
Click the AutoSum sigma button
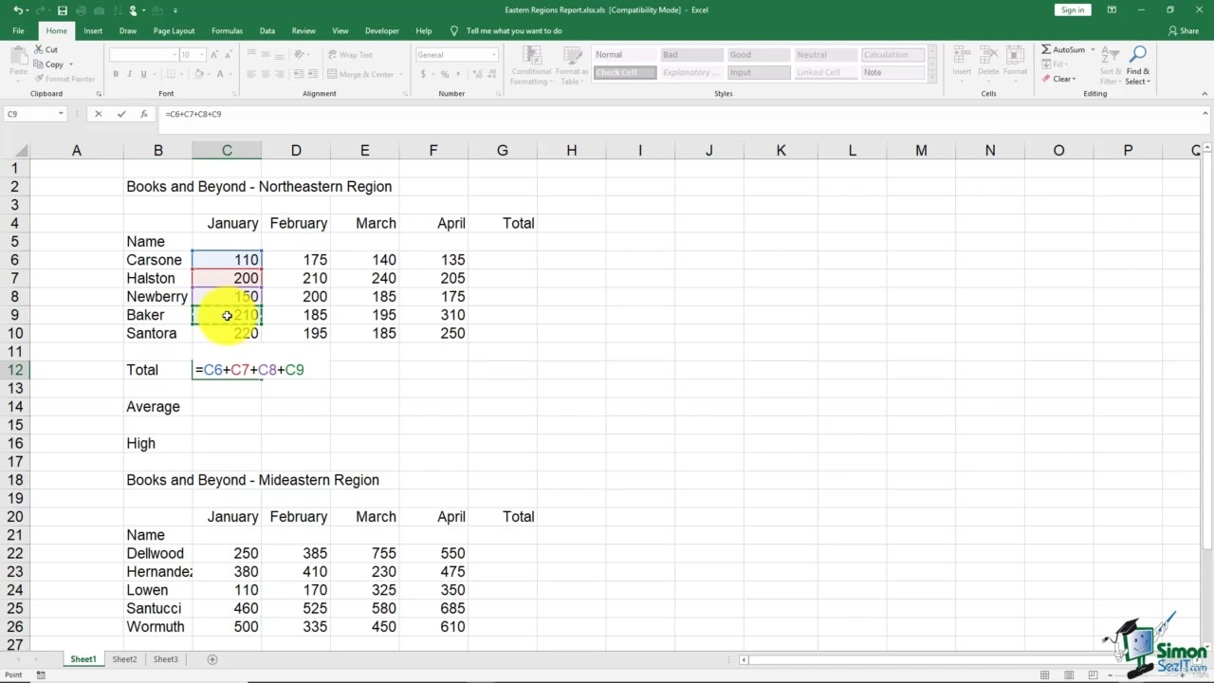1063,49
